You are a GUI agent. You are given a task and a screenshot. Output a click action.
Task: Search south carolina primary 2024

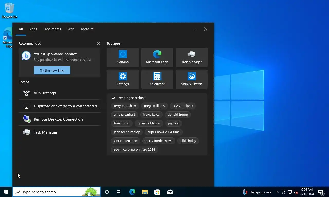coord(134,150)
